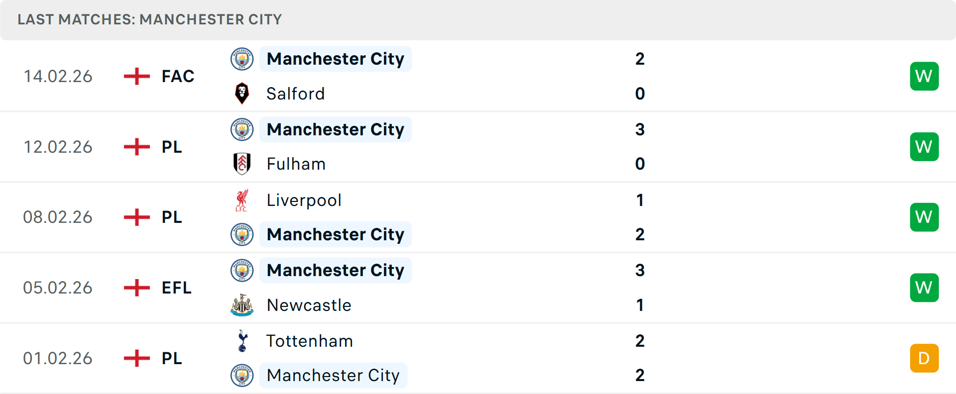Click the W badge beside the Newcastle match
Viewport: 956px width, 394px height.
pos(924,288)
